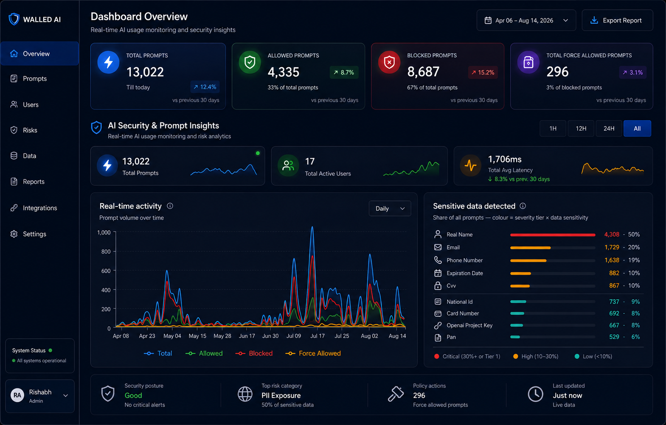
Task: Toggle the Total series in chart legend
Action: [x=158, y=353]
